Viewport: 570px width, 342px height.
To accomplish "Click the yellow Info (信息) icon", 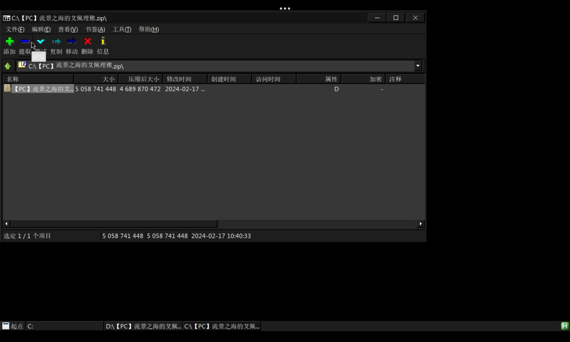I will click(103, 41).
